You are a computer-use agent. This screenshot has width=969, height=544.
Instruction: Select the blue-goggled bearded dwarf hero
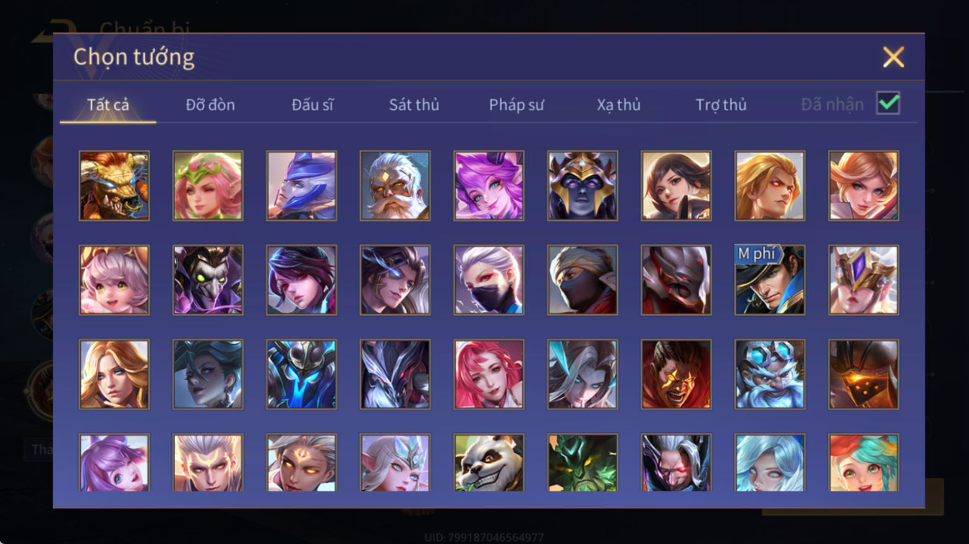[770, 374]
